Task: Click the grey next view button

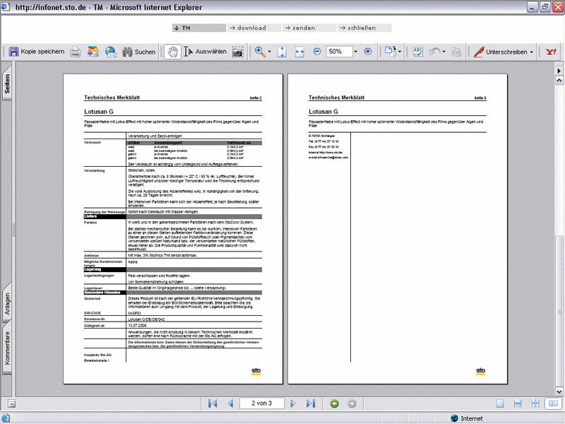Action: click(352, 404)
